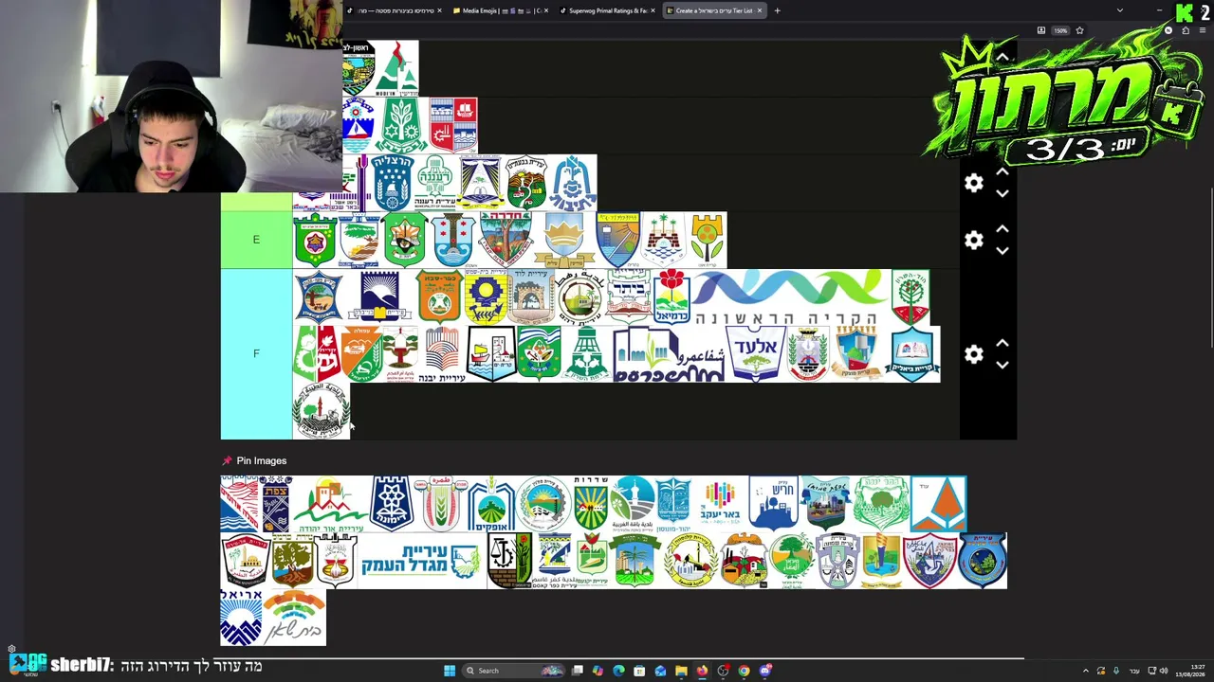Viewport: 1214px width, 682px height.
Task: Select the Ofakim emblem in unranked pool
Action: [491, 504]
